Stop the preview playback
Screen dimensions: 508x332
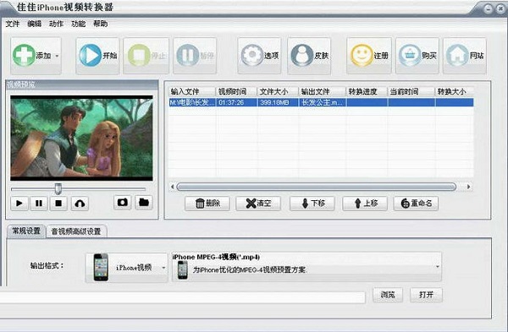(x=58, y=204)
